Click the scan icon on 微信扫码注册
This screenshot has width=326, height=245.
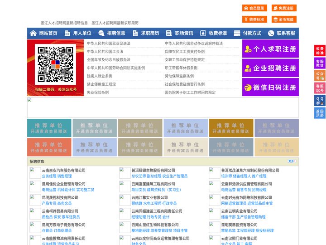[x=248, y=88]
